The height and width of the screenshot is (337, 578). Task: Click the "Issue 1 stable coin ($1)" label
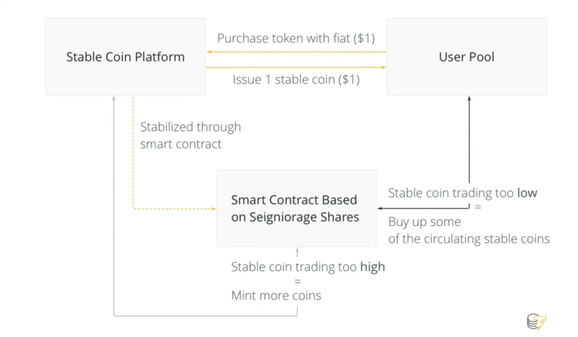tap(296, 79)
